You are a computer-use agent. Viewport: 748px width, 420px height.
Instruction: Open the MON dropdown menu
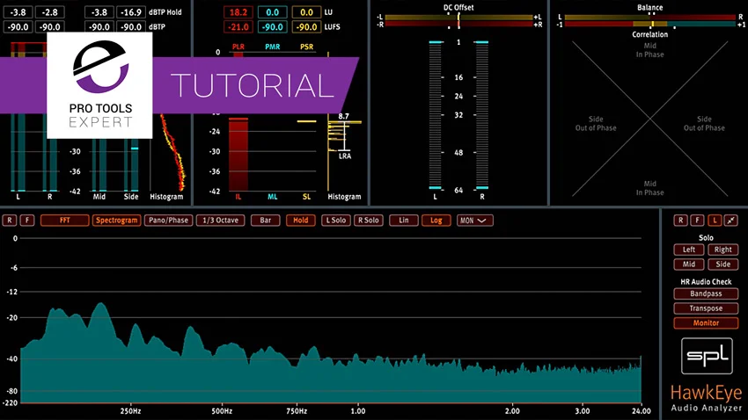pos(474,220)
